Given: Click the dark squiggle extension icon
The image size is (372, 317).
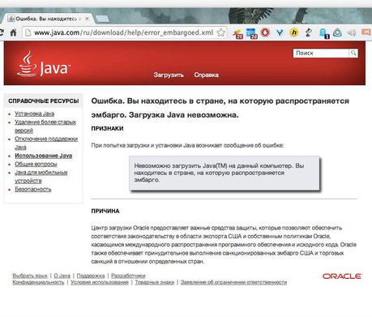Looking at the screenshot, I should pos(308,32).
